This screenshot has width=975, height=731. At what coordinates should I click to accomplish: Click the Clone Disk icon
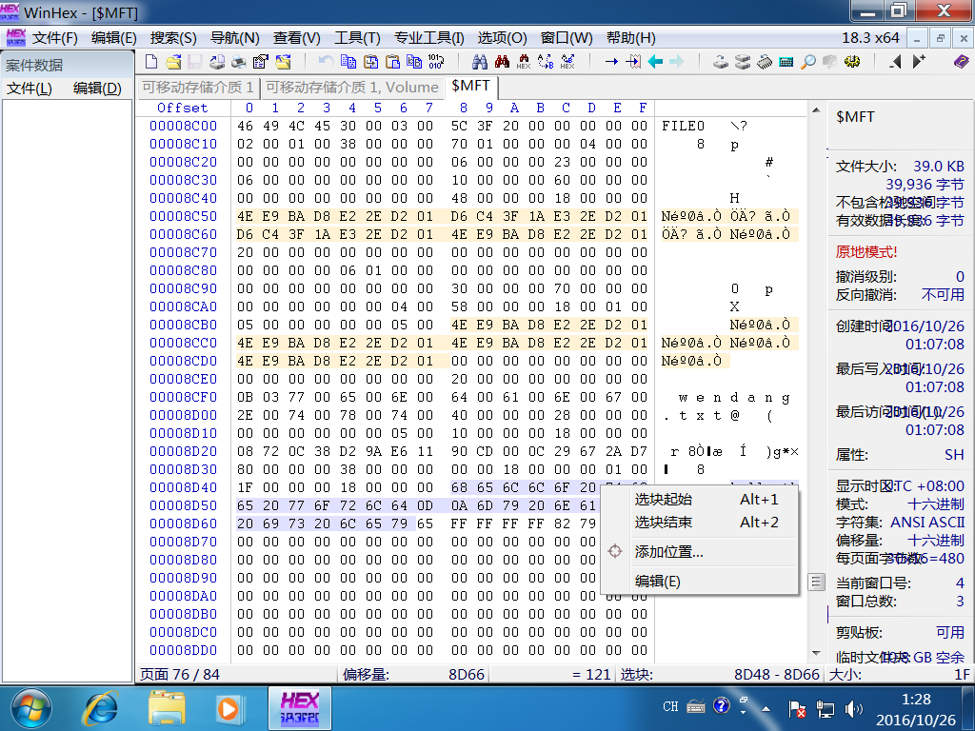(x=743, y=62)
